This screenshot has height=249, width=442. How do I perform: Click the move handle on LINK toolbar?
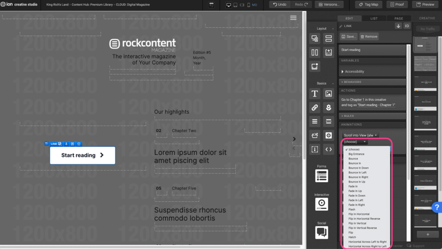click(47, 144)
